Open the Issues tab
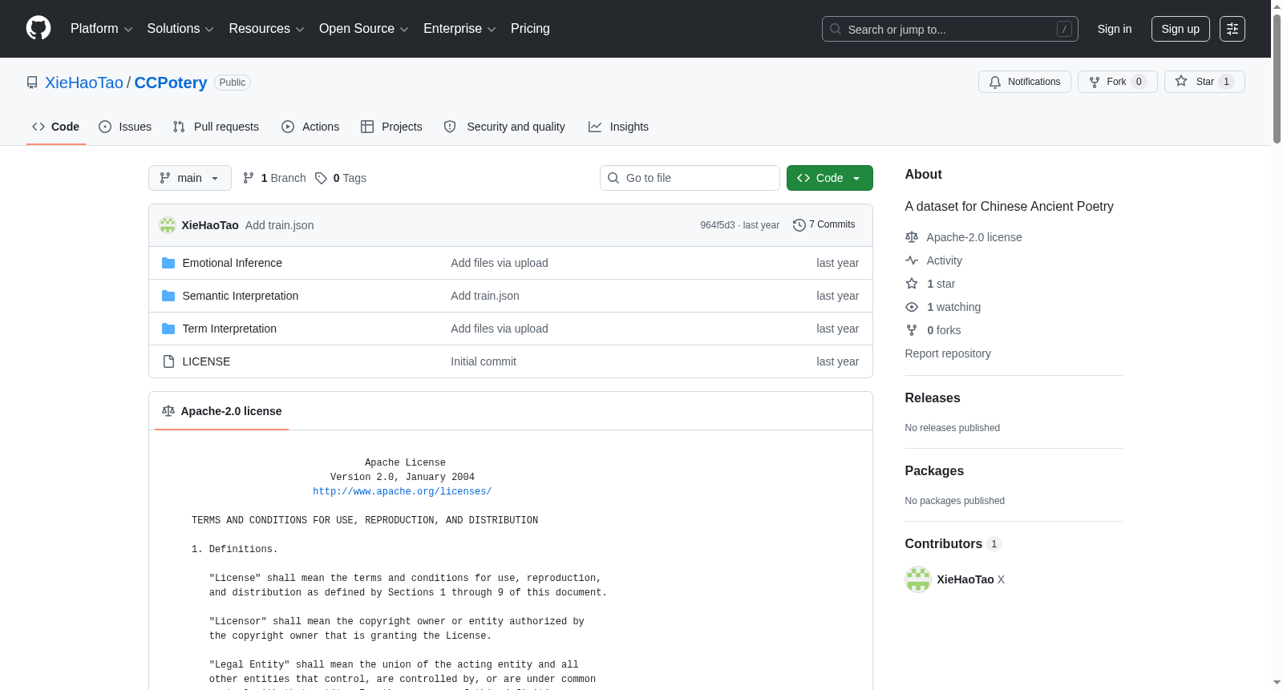 (x=125, y=127)
